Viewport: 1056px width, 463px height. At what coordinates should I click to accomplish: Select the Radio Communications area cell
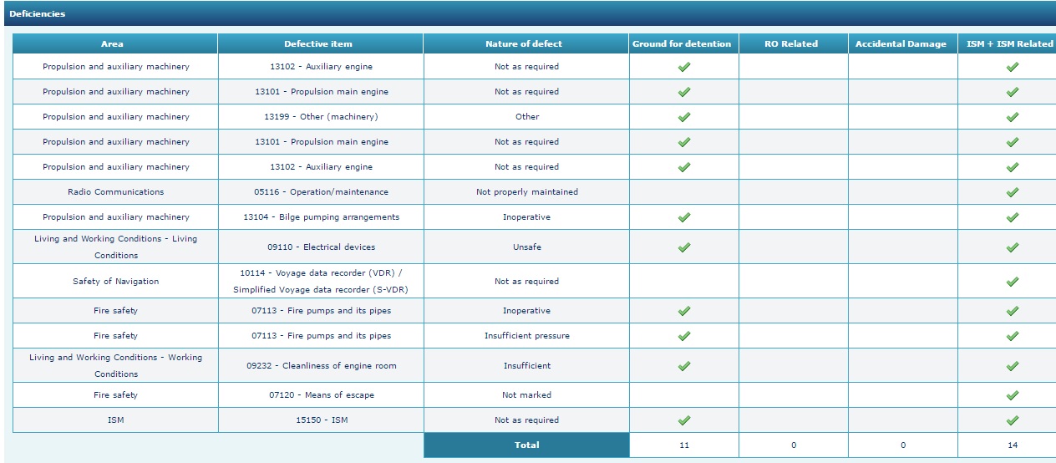coord(115,192)
